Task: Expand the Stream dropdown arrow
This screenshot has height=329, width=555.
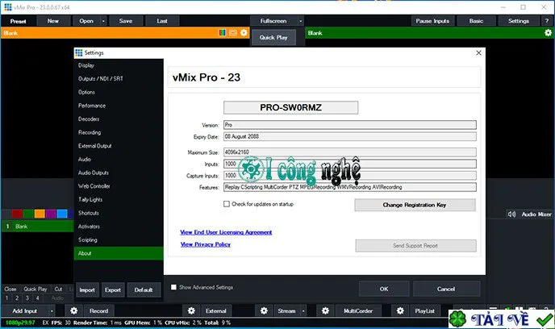Action: 303,310
